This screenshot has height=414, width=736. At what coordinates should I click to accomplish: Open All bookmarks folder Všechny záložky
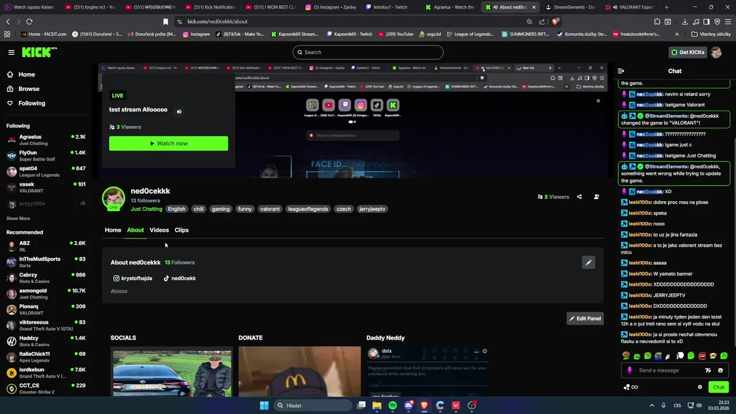(711, 34)
